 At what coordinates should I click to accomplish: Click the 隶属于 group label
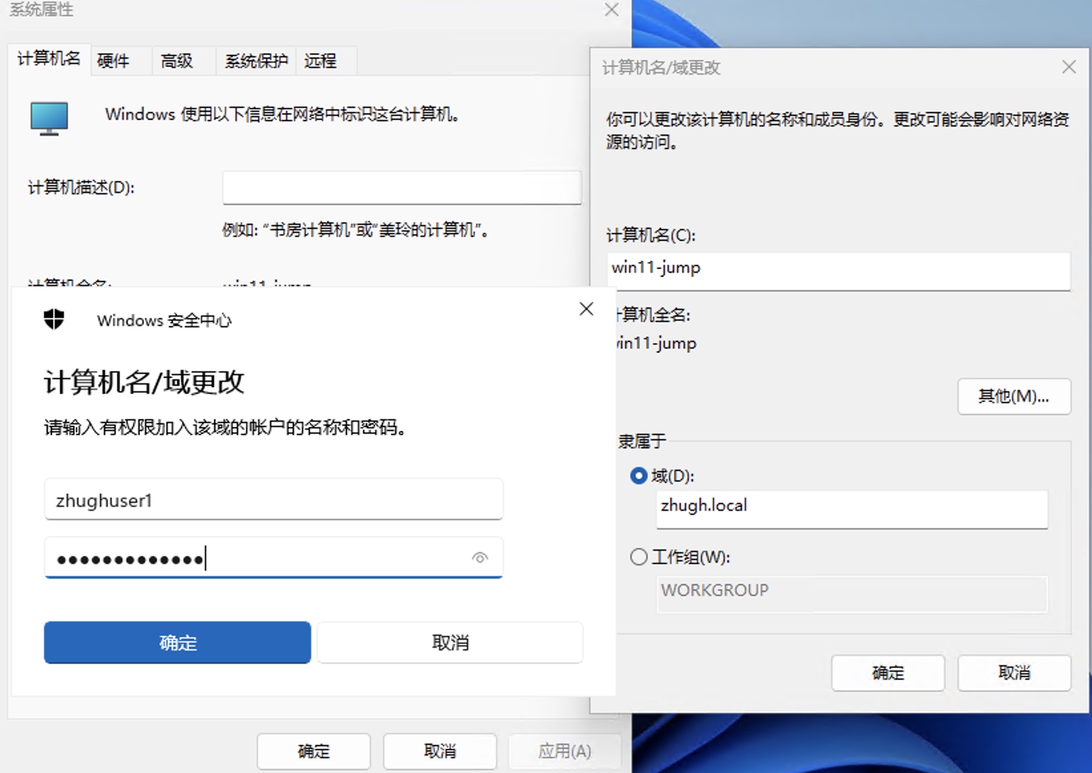pyautogui.click(x=642, y=441)
